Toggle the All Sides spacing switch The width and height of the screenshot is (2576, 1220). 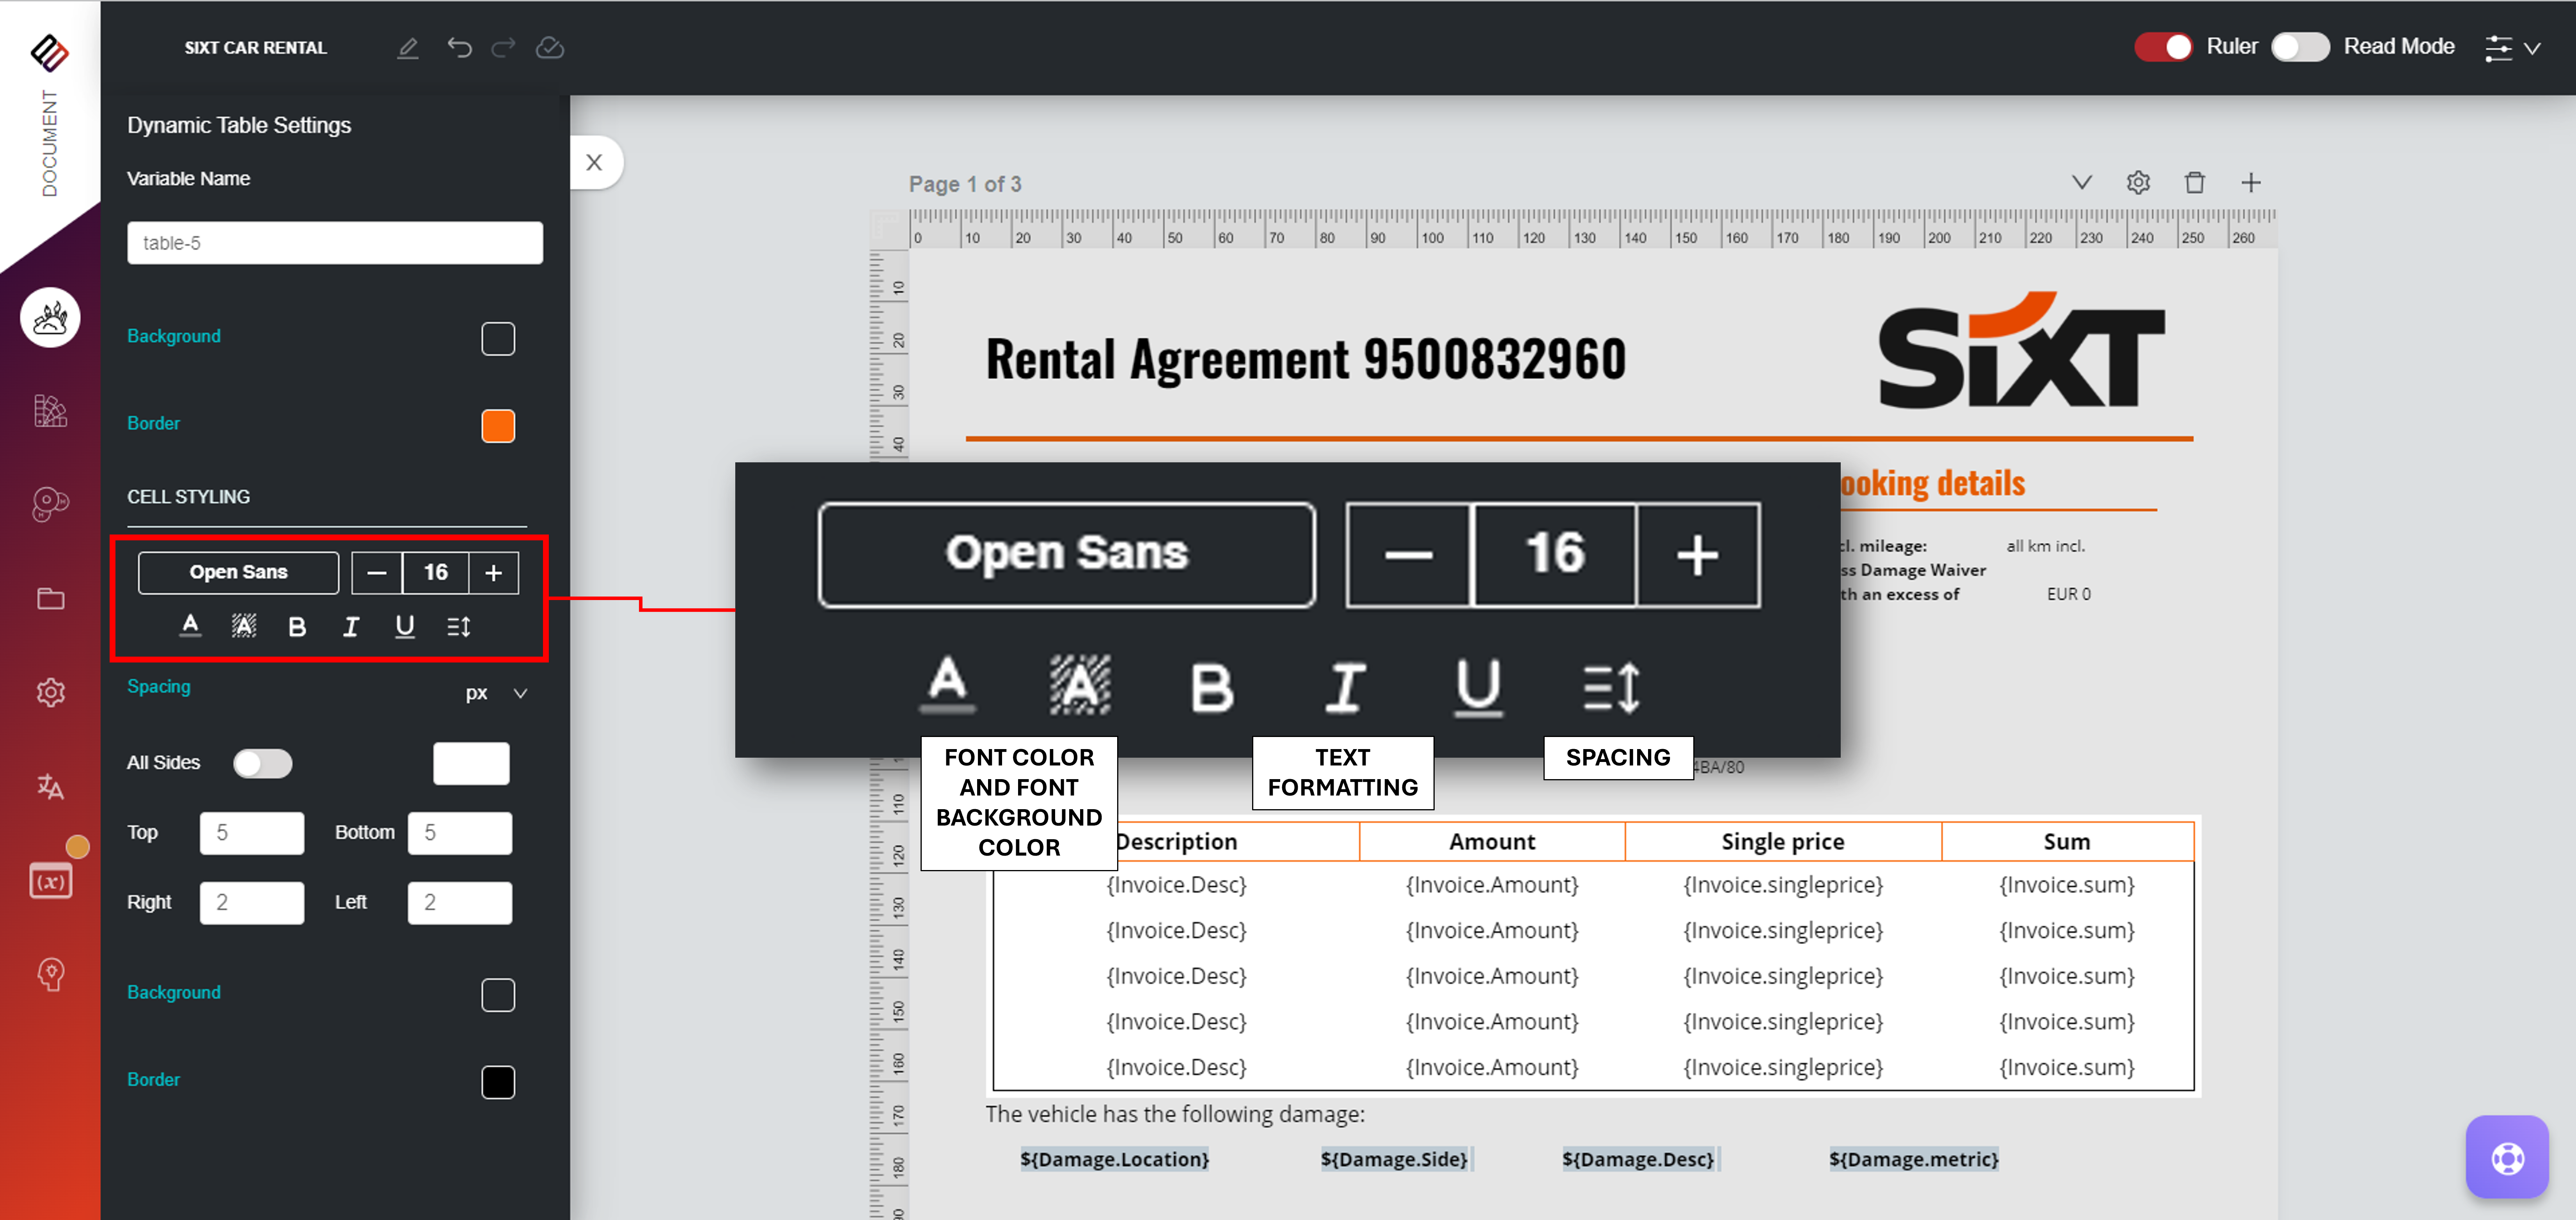click(262, 763)
